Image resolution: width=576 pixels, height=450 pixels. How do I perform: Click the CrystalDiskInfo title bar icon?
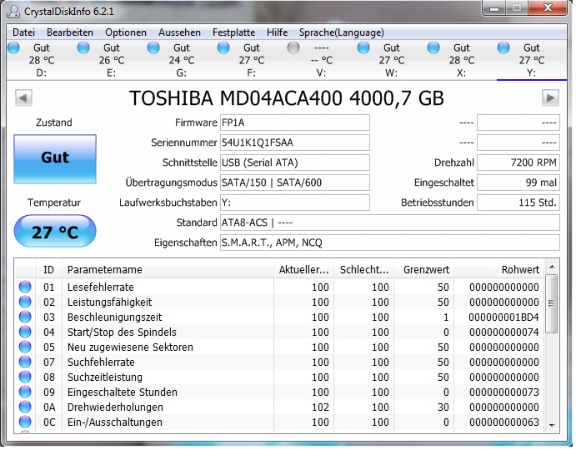pyautogui.click(x=13, y=12)
